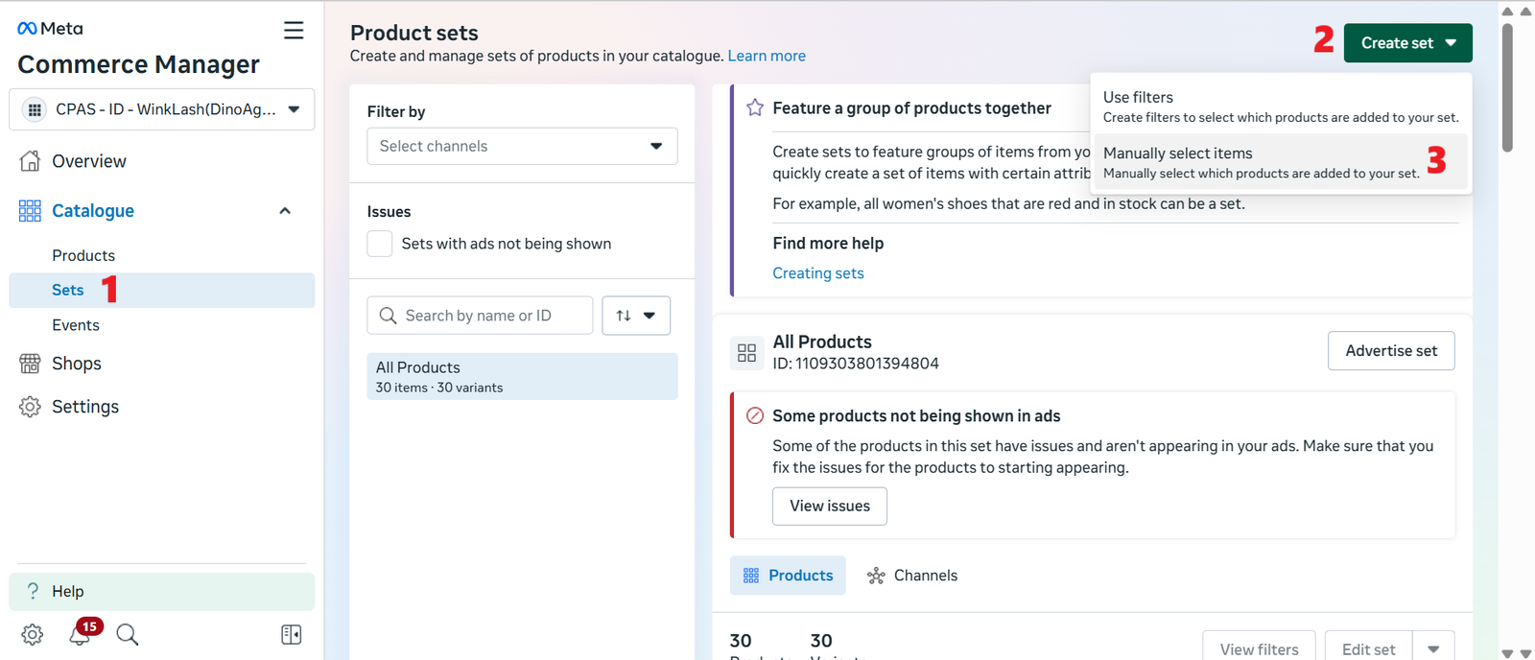
Task: Click the Overview home icon
Action: [x=30, y=161]
